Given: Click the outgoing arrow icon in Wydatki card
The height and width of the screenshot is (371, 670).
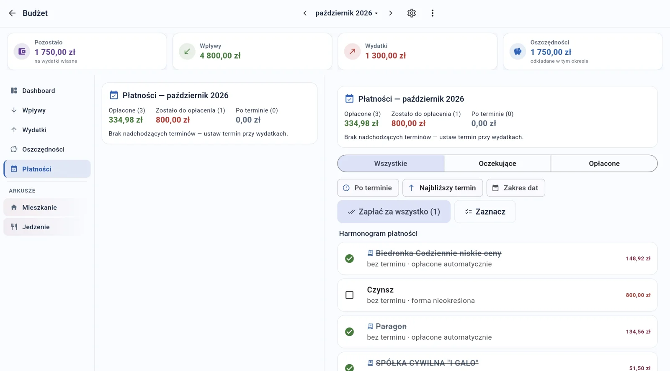Looking at the screenshot, I should [x=353, y=51].
